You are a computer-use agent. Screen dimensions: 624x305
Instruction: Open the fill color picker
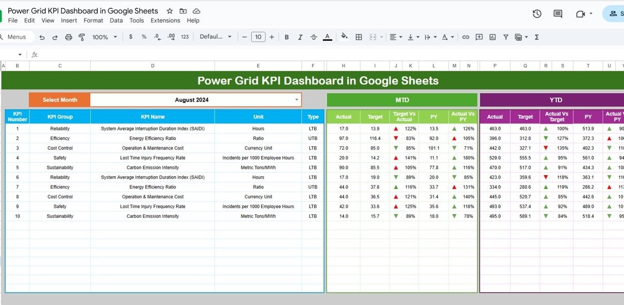[x=344, y=37]
